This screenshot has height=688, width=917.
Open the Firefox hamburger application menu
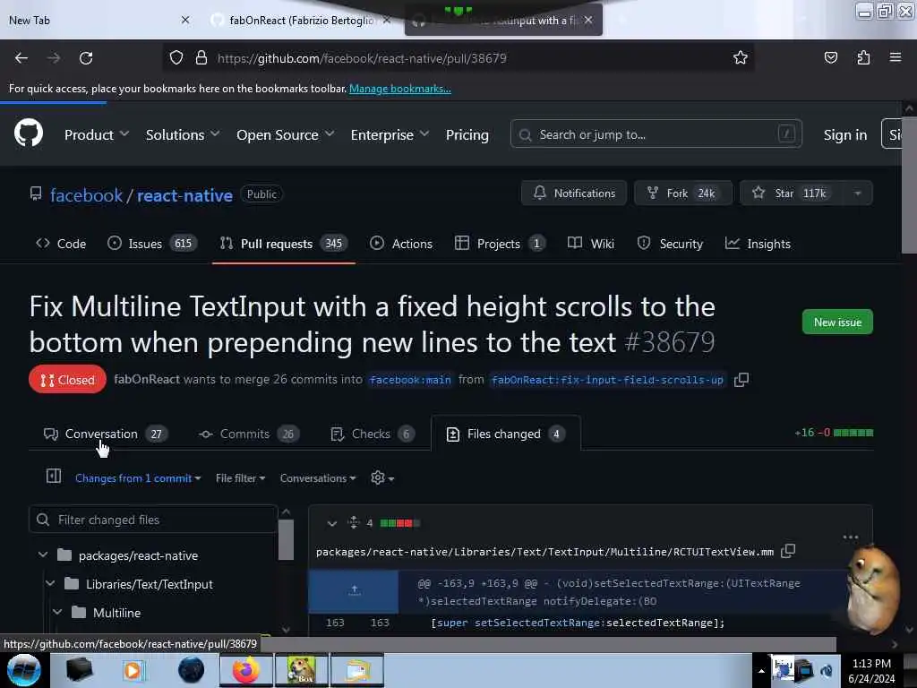pyautogui.click(x=896, y=57)
